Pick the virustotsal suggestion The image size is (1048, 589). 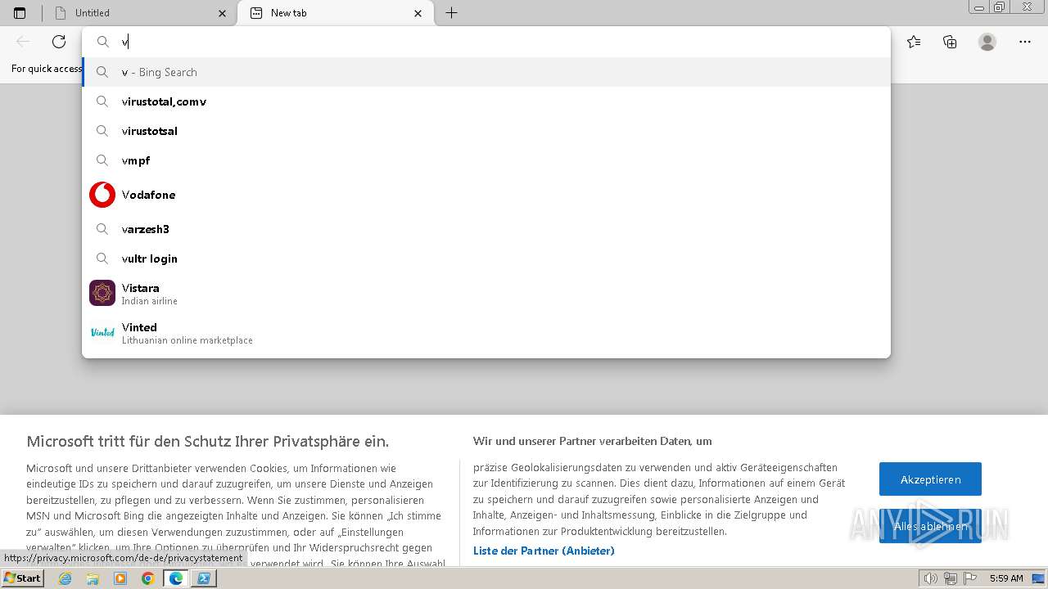pyautogui.click(x=486, y=131)
